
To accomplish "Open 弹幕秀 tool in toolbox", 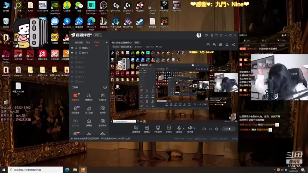I will 89,123.
